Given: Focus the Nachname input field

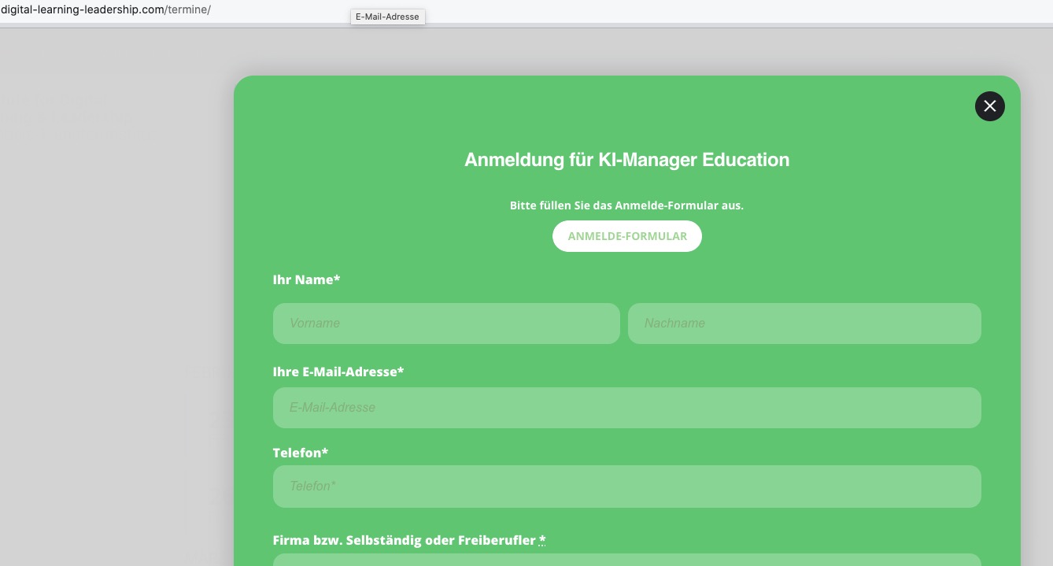Looking at the screenshot, I should click(x=804, y=324).
